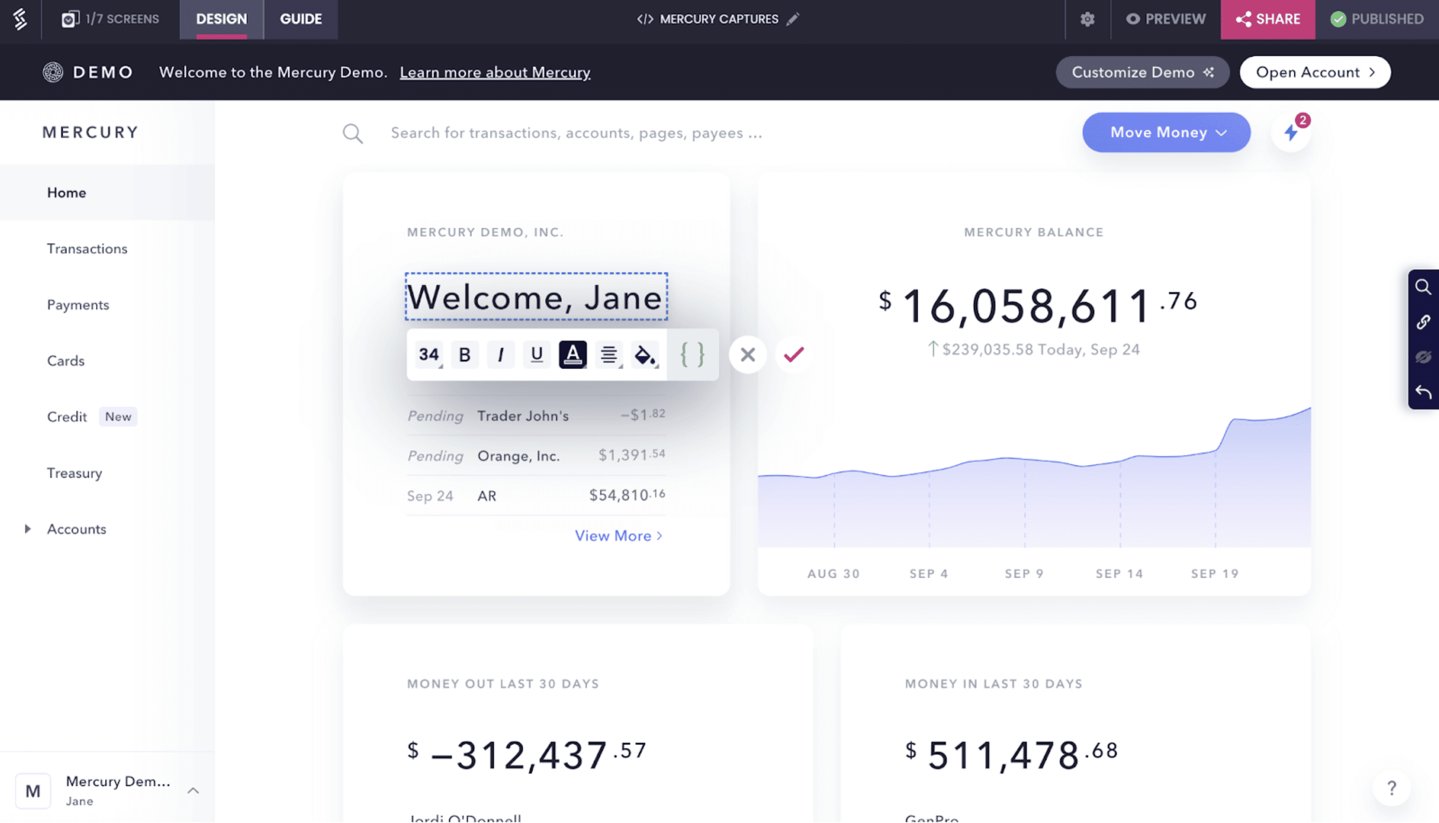Open settings with the gear icon
The height and width of the screenshot is (823, 1439).
(x=1087, y=19)
